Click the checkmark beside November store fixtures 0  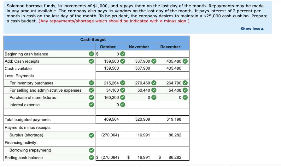pos(154,97)
